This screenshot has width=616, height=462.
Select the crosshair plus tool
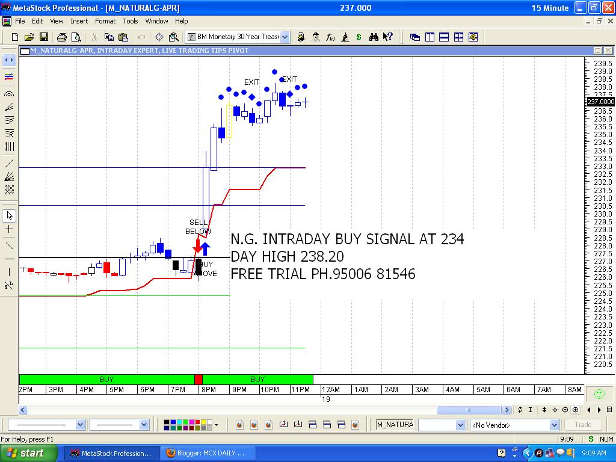point(9,229)
